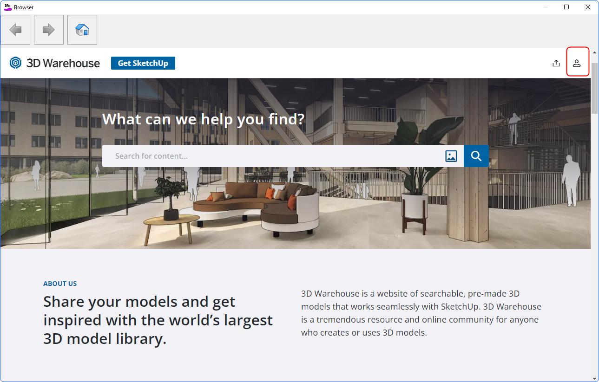Viewport: 599px width, 382px height.
Task: Click the magnifying glass search icon
Action: (x=475, y=156)
